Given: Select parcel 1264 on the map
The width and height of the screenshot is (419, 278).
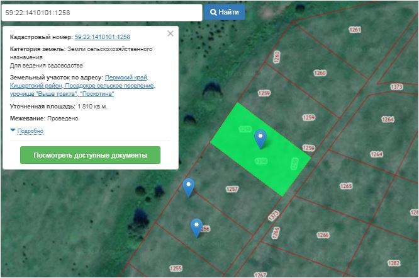Looking at the screenshot, I should point(387,119).
